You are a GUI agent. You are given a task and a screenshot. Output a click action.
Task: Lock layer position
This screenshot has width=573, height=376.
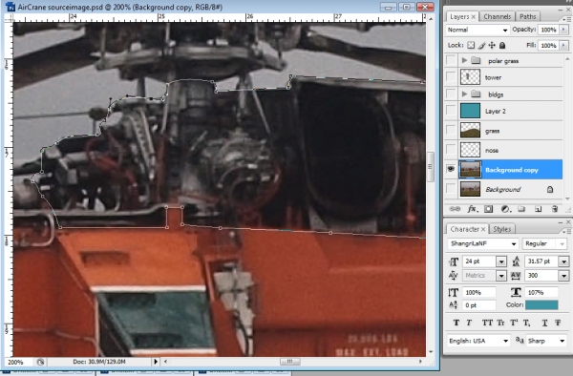point(492,45)
